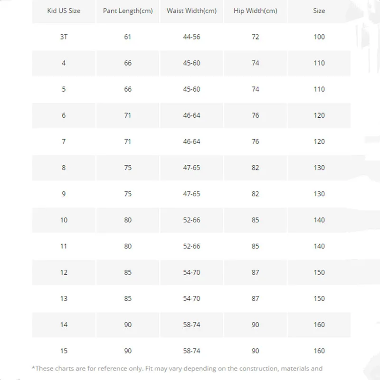Click hip width 72 cell
This screenshot has width=380, height=380.
[x=256, y=37]
